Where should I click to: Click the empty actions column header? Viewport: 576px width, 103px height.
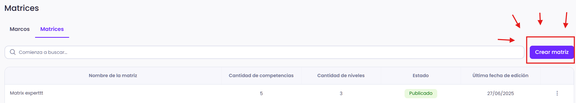557,76
